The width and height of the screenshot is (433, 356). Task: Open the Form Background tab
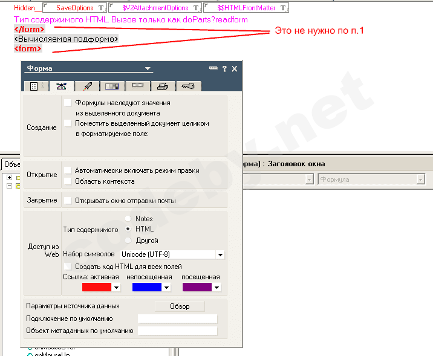(112, 86)
